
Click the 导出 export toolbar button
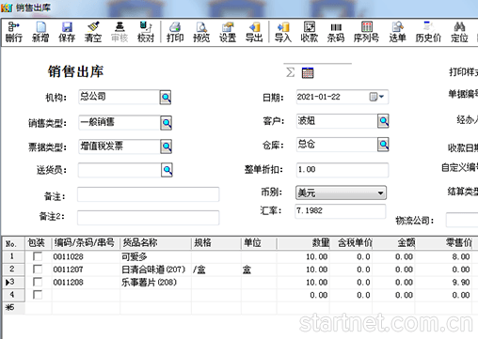coord(254,32)
